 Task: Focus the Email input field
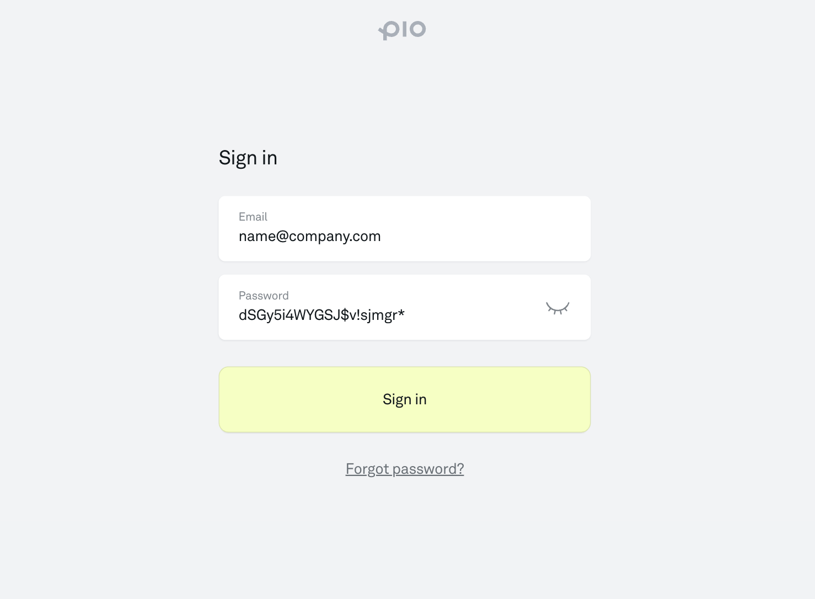click(404, 236)
